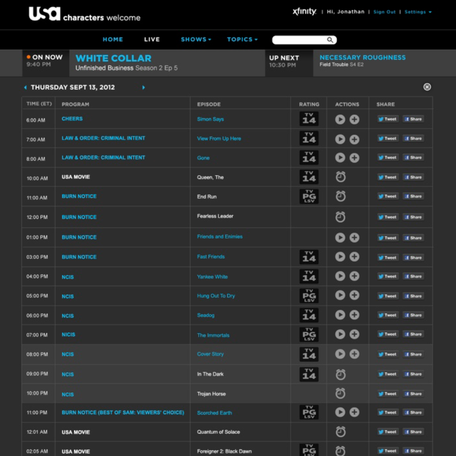Image resolution: width=456 pixels, height=456 pixels.
Task: Share Cheers Simon Says on Facebook
Action: tap(413, 119)
